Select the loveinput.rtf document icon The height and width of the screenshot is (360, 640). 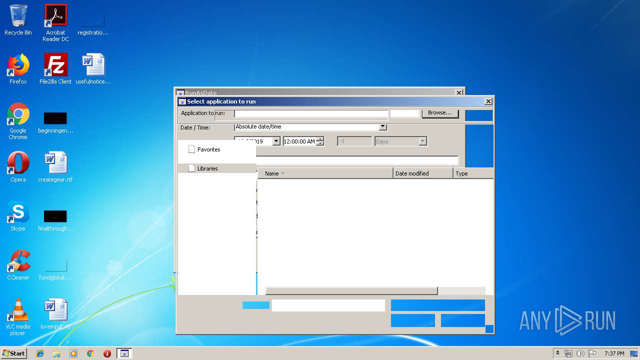(x=55, y=314)
